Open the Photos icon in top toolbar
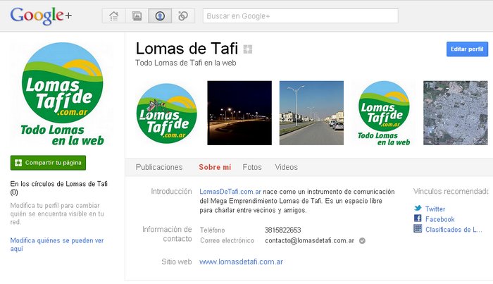493x284 pixels. click(x=137, y=16)
